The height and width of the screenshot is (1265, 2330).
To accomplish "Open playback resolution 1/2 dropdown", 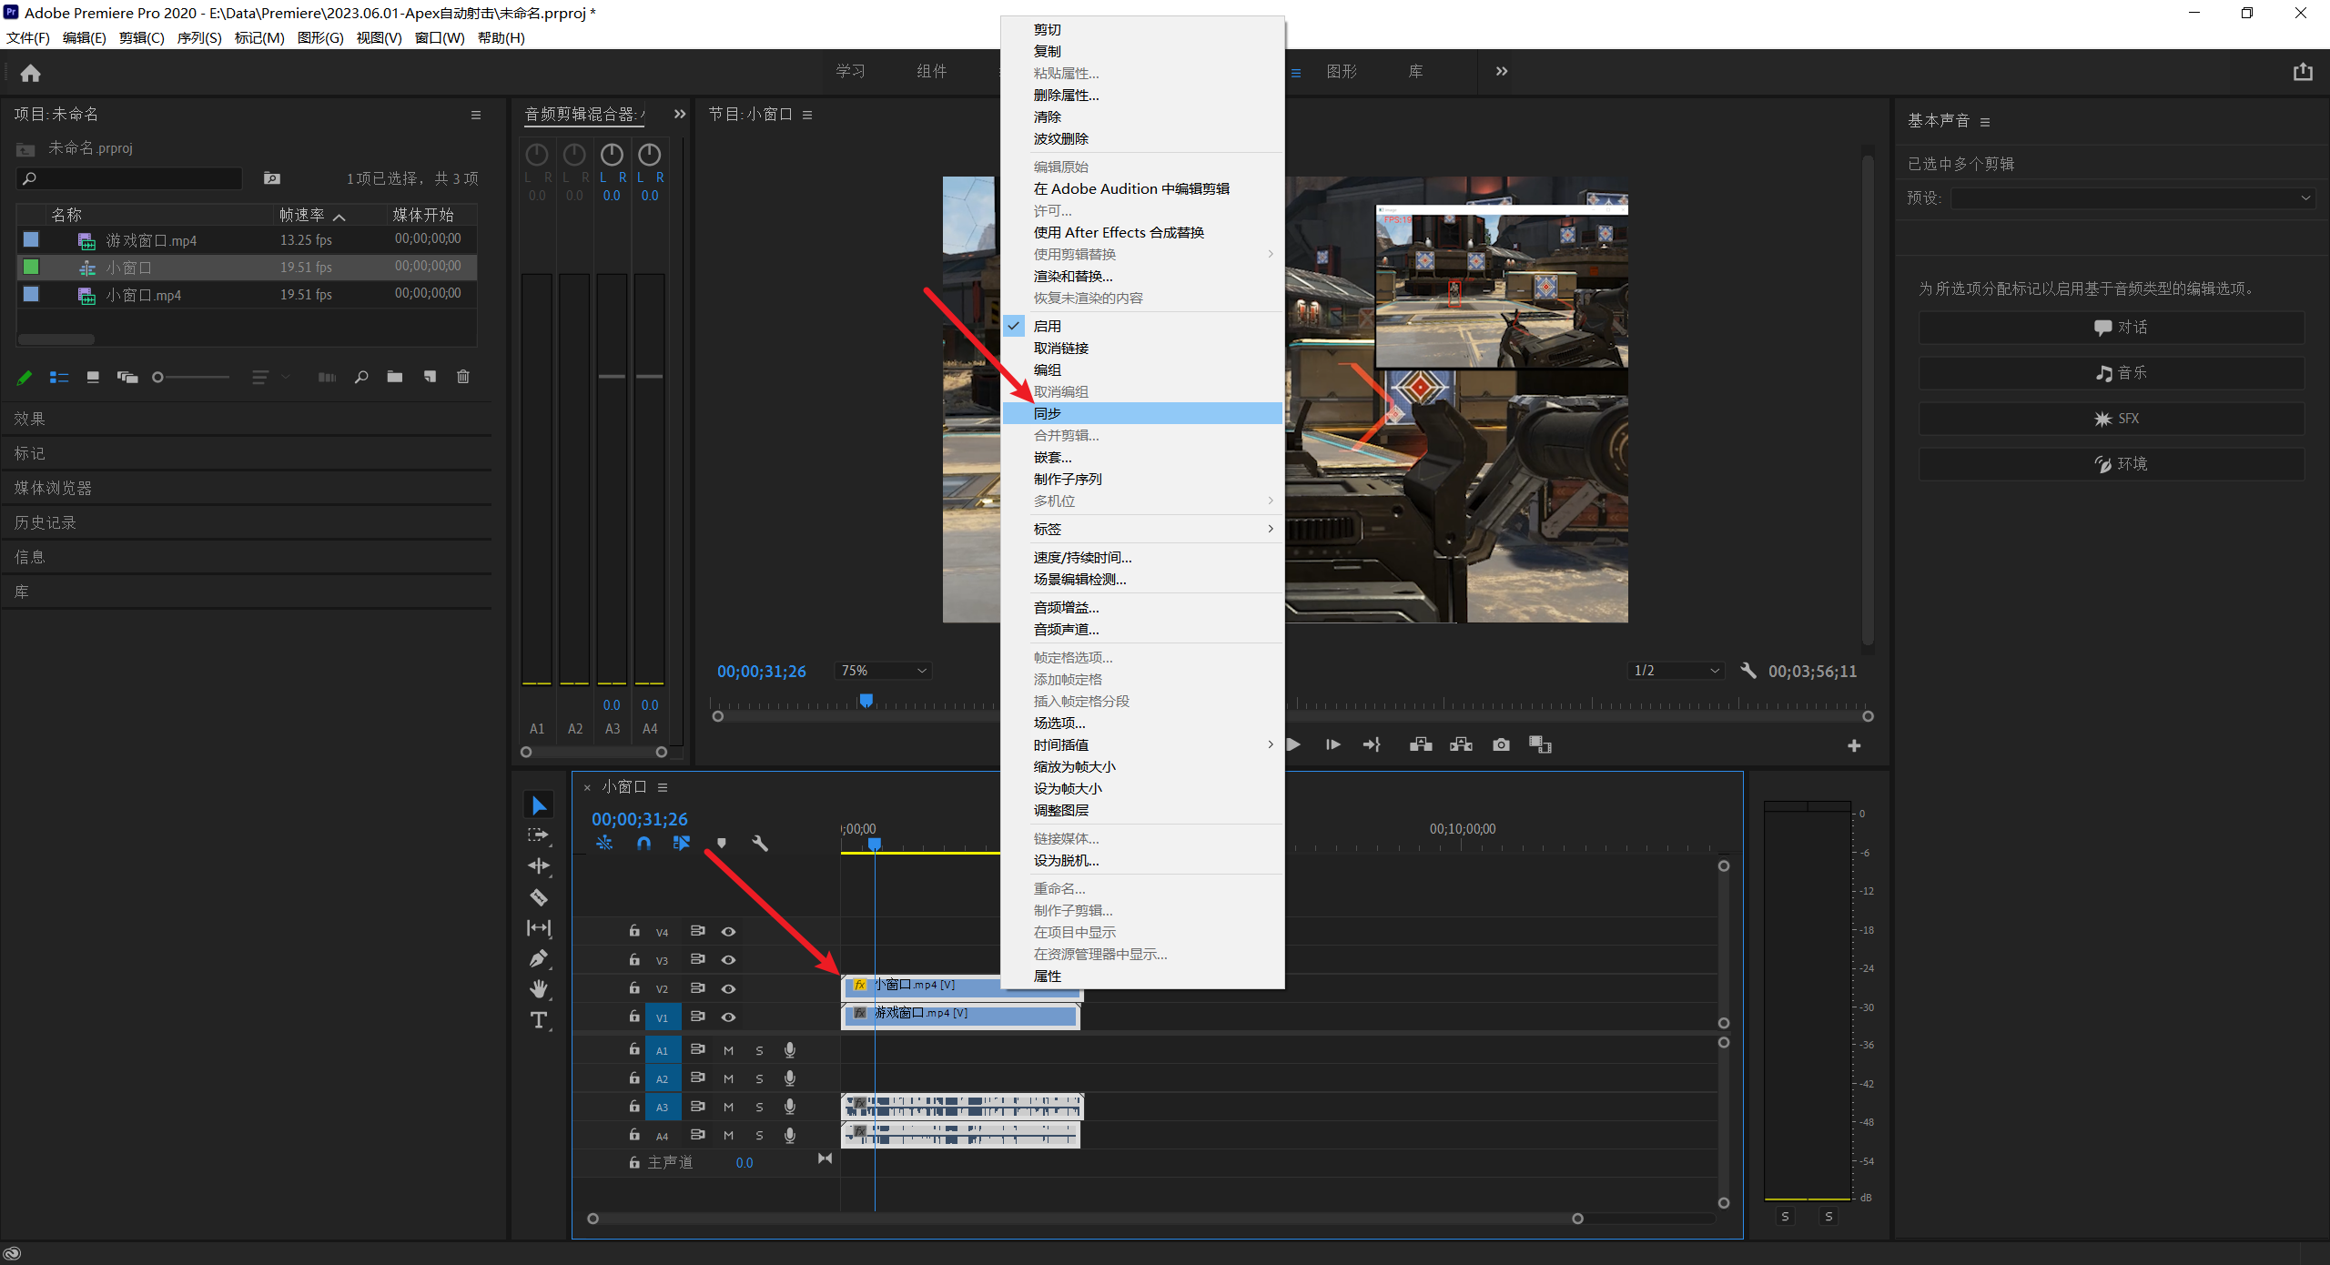I will tap(1677, 671).
